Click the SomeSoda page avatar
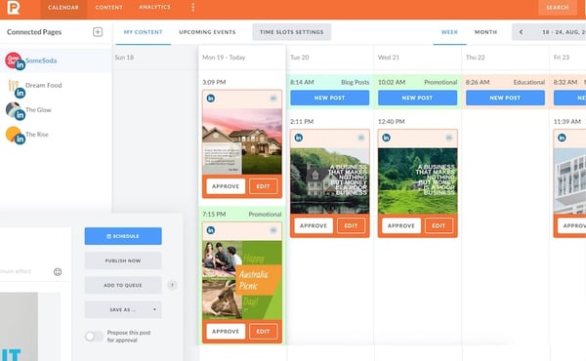This screenshot has width=586, height=361. pyautogui.click(x=15, y=60)
